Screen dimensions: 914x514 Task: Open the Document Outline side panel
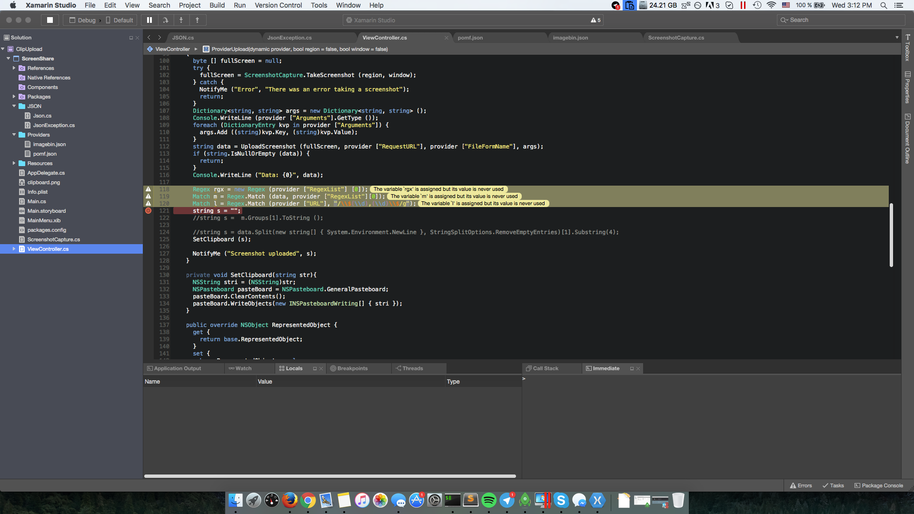tap(907, 138)
